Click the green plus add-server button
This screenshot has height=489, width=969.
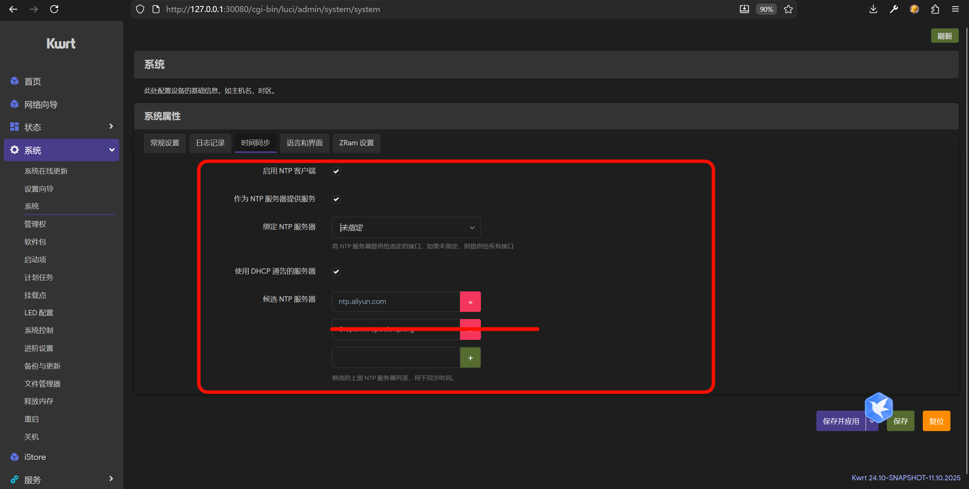point(470,358)
